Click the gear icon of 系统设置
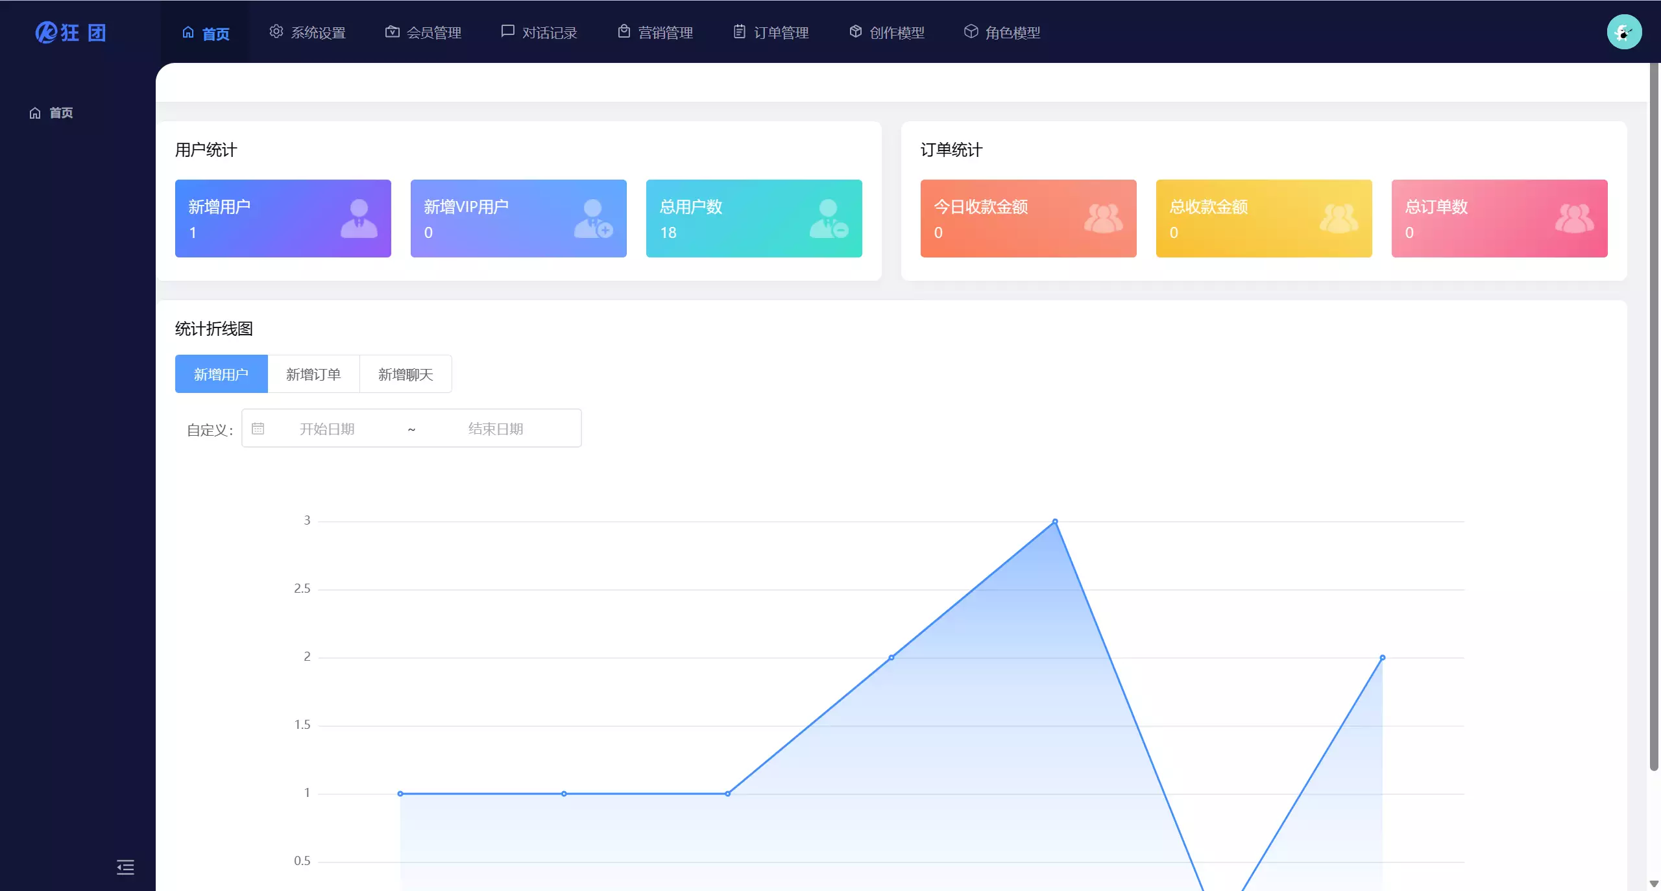Image resolution: width=1661 pixels, height=891 pixels. (276, 31)
